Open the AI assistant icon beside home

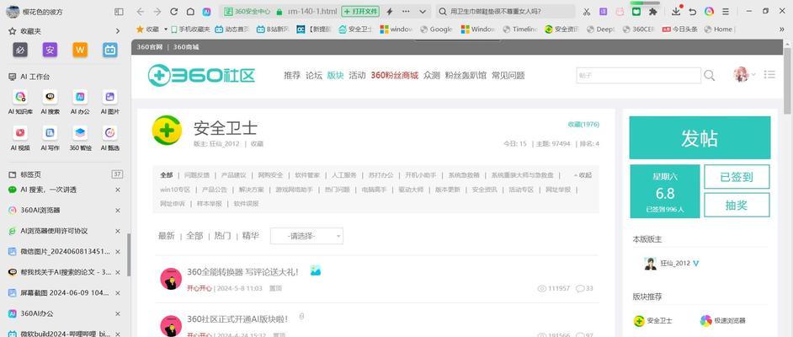click(x=206, y=11)
